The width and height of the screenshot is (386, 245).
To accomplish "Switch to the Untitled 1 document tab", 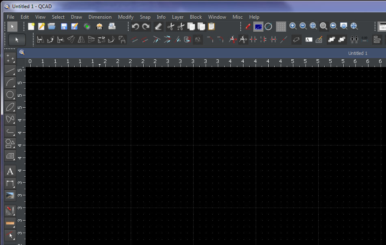I will pos(358,53).
